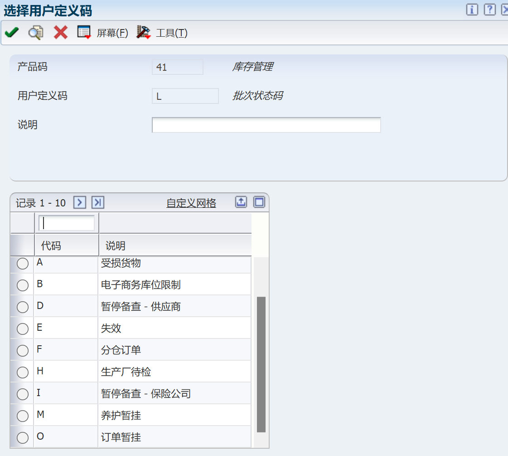
Task: Click the 产品码 field containing 41
Action: (x=178, y=67)
